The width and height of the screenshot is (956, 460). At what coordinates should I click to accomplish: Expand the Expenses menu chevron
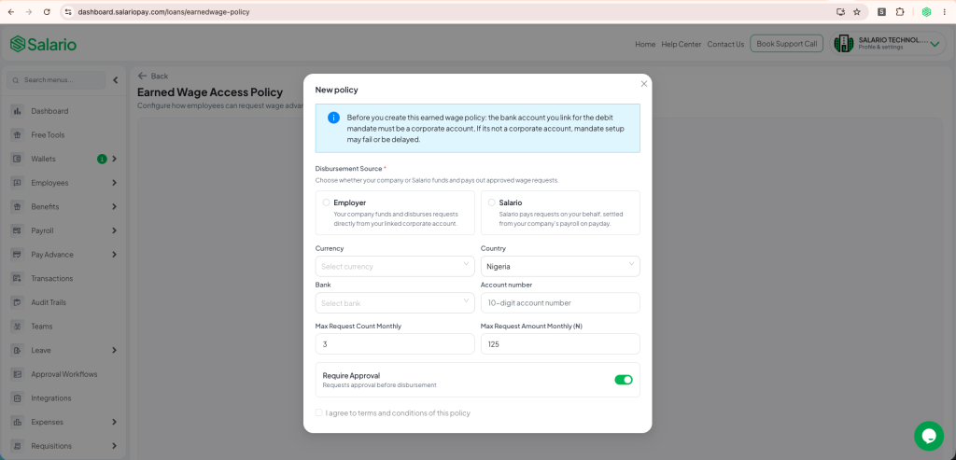[x=114, y=422]
